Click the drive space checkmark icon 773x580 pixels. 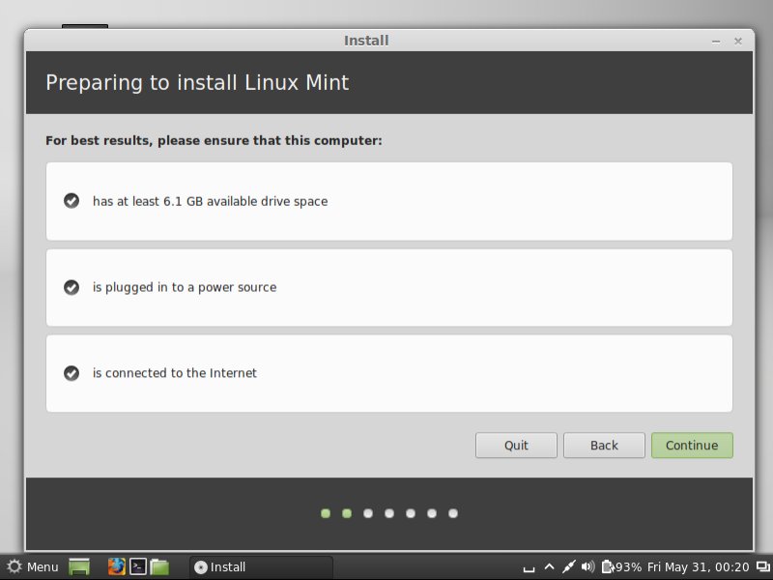coord(72,201)
